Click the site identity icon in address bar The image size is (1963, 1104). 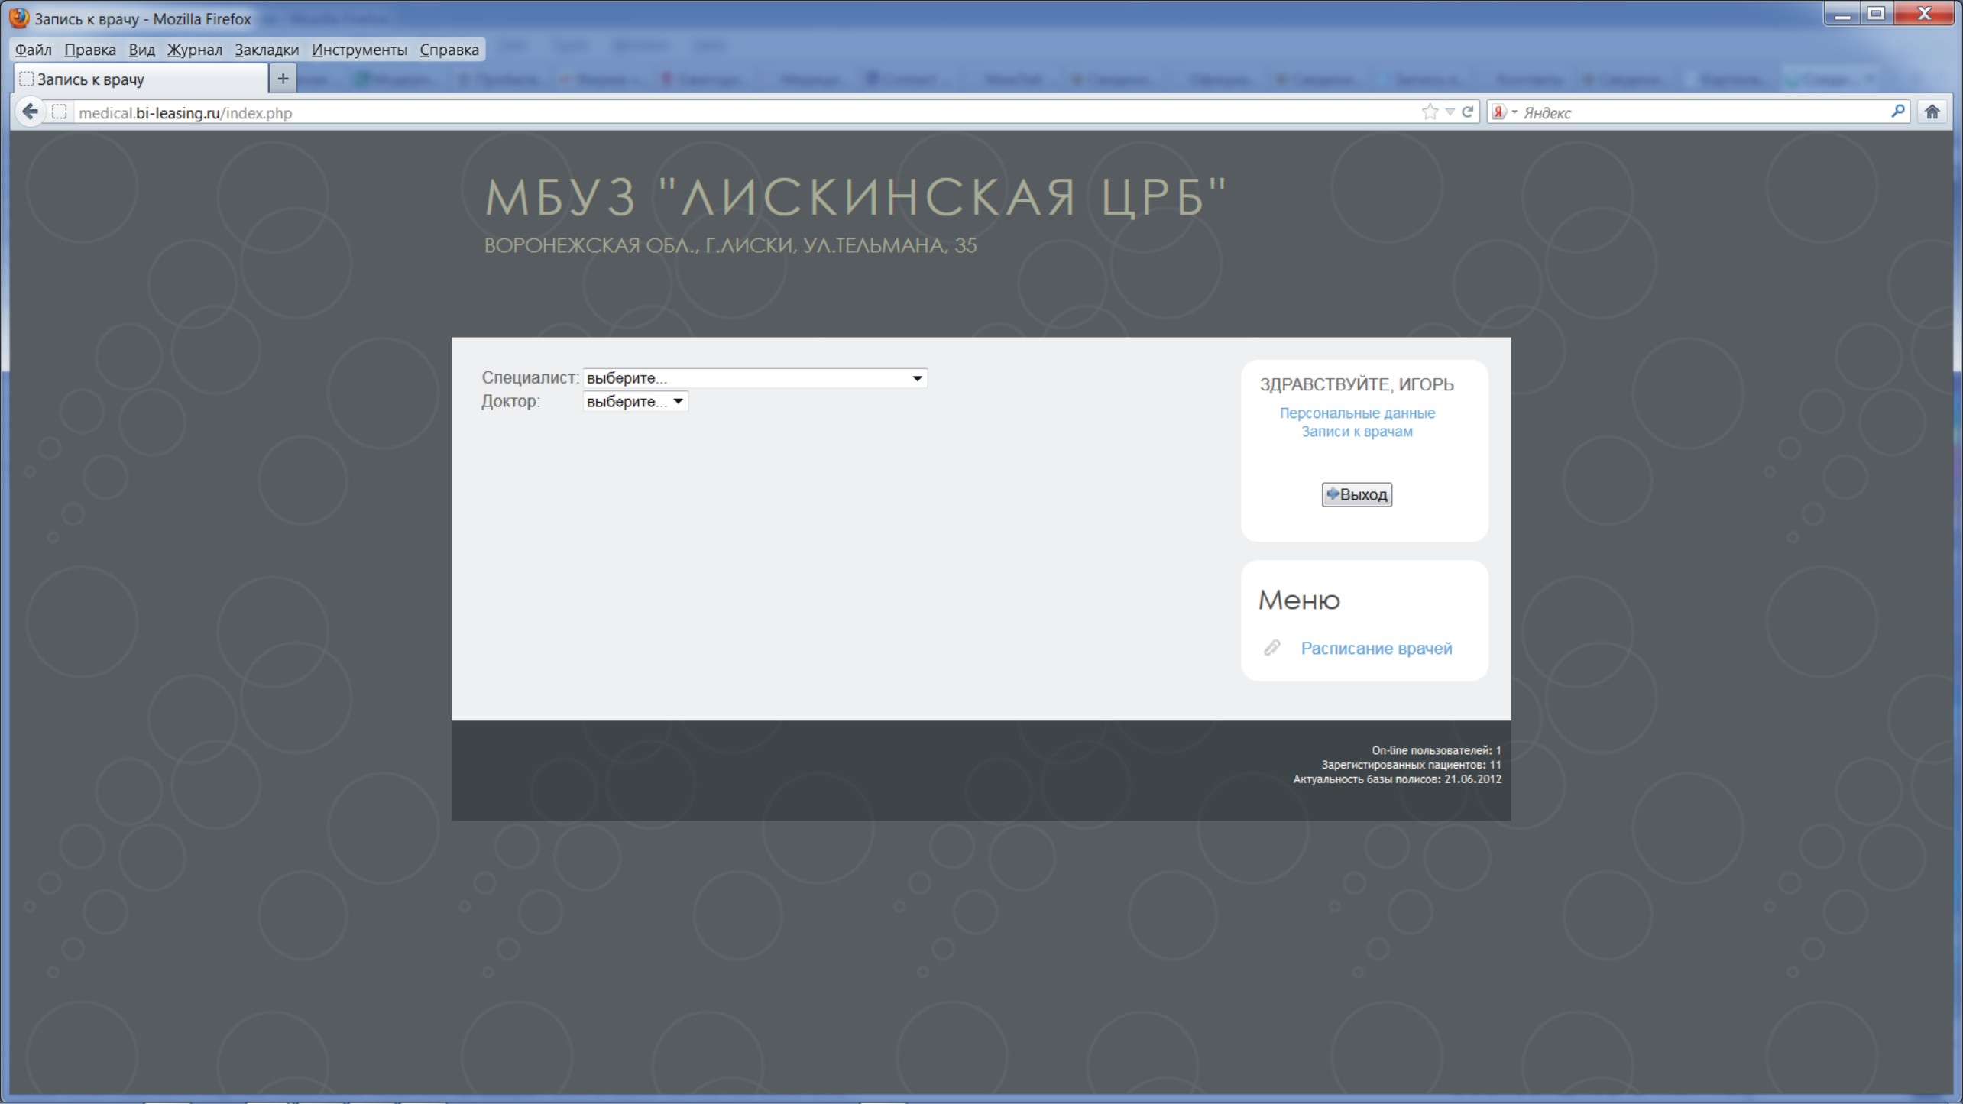pos(59,112)
